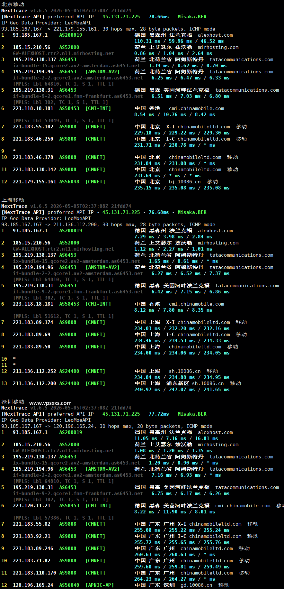
Task: Click the MPLS Lbl 51612 line
Action: click(63, 316)
